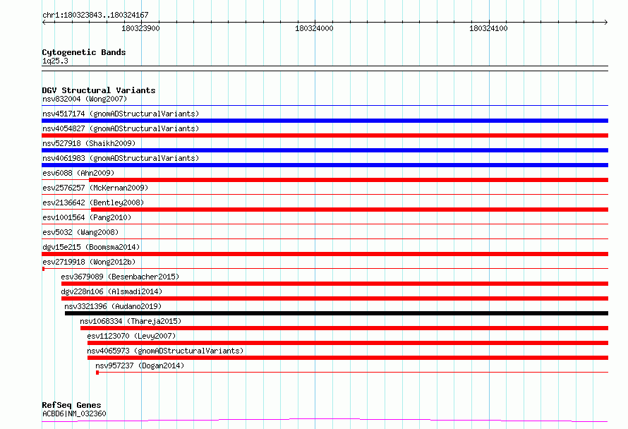
Task: Select the nsv1068334 (Thareja2015) label
Action: [x=131, y=321]
